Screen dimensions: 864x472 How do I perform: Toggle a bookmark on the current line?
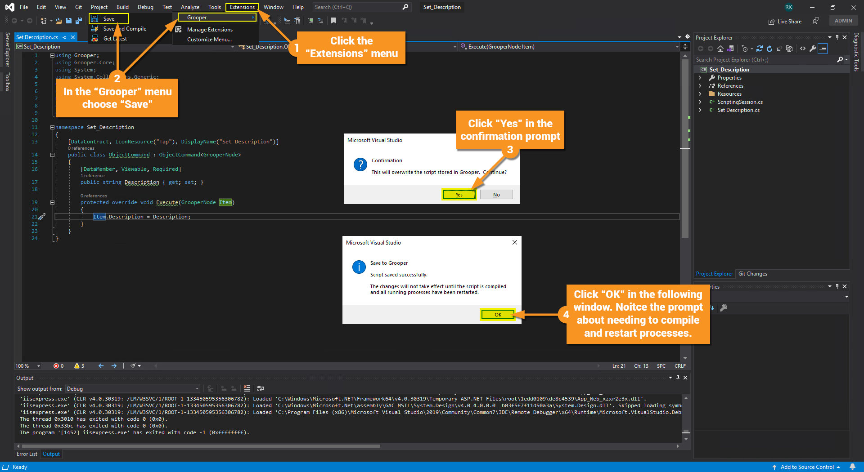click(333, 21)
